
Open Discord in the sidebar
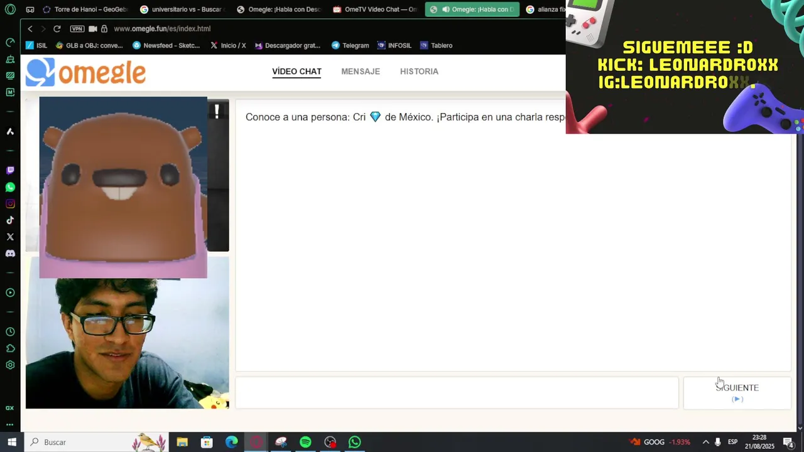click(10, 254)
